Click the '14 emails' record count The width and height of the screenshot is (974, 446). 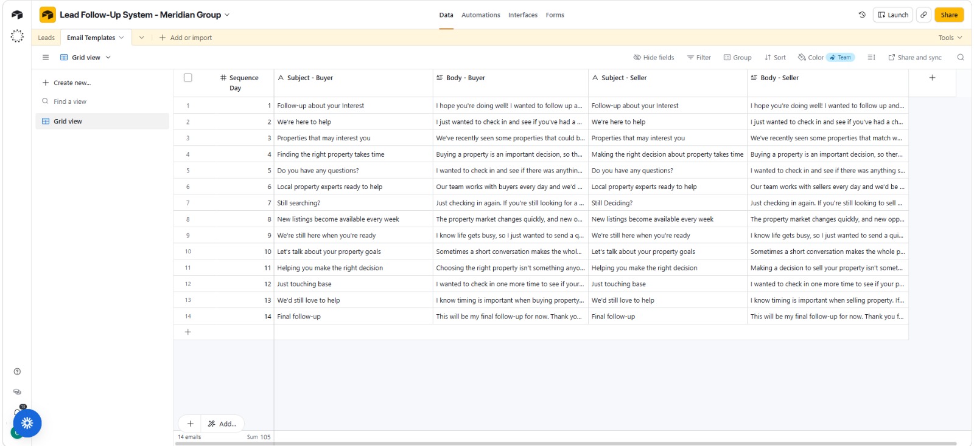tap(189, 437)
